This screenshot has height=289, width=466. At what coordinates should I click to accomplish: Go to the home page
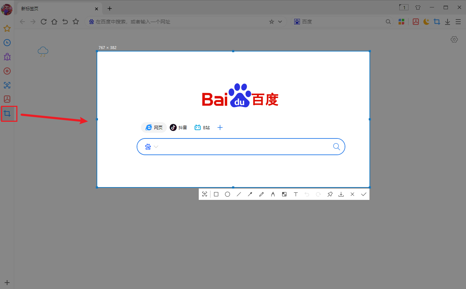click(x=54, y=22)
